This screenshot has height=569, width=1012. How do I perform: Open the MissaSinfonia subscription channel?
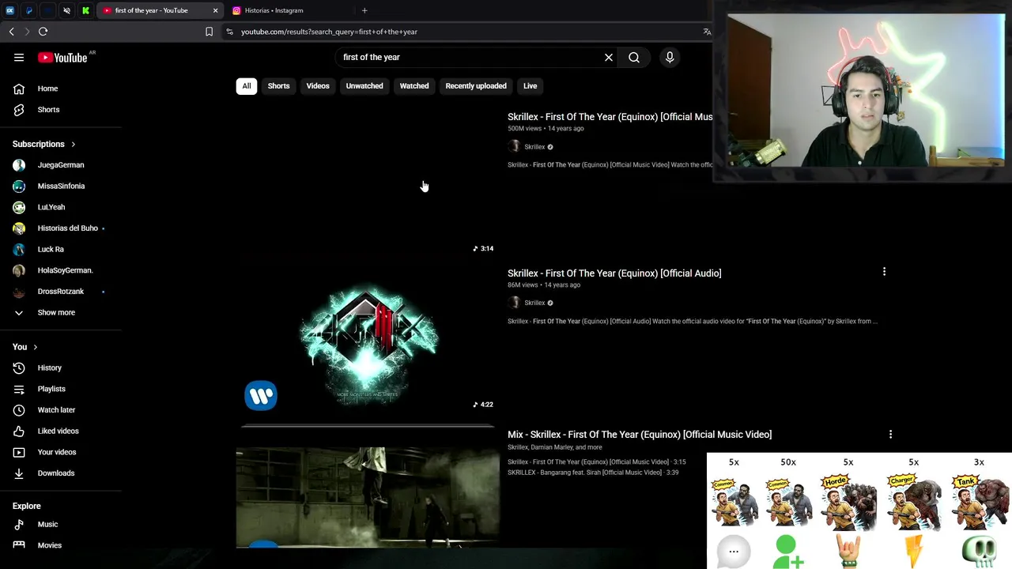(62, 186)
